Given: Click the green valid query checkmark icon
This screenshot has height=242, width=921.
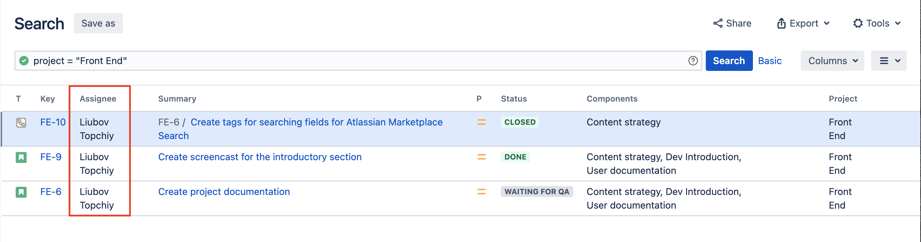Looking at the screenshot, I should pyautogui.click(x=24, y=61).
